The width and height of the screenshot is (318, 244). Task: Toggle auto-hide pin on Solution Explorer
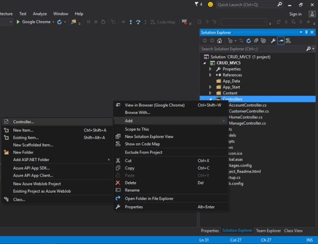(306, 32)
